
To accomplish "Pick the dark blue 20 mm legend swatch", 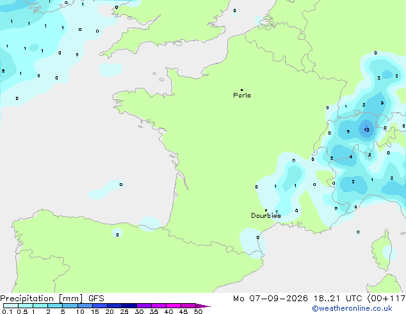I will coord(115,306).
